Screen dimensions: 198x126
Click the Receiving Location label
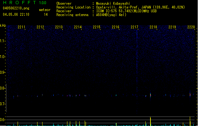pyautogui.click(x=73, y=7)
